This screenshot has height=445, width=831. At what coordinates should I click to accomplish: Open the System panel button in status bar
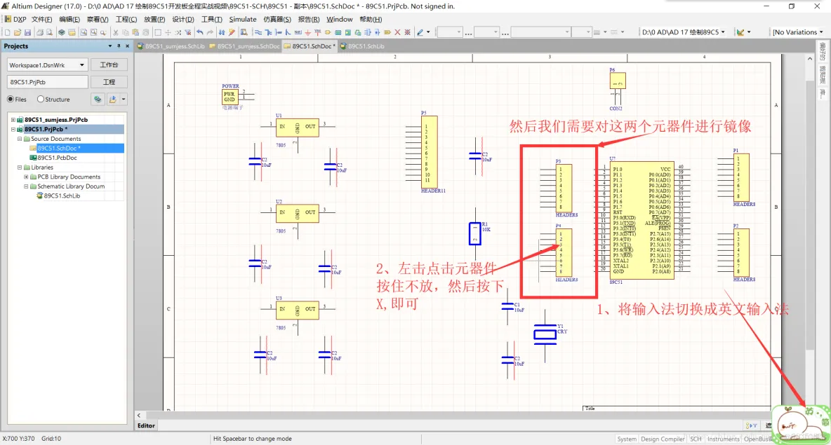coord(627,439)
